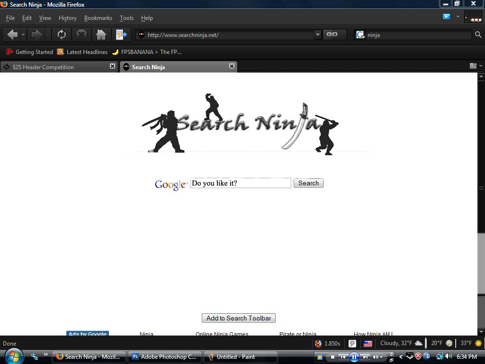Click the Fasterfox page load timer icon
This screenshot has height=364, width=485.
tap(318, 343)
